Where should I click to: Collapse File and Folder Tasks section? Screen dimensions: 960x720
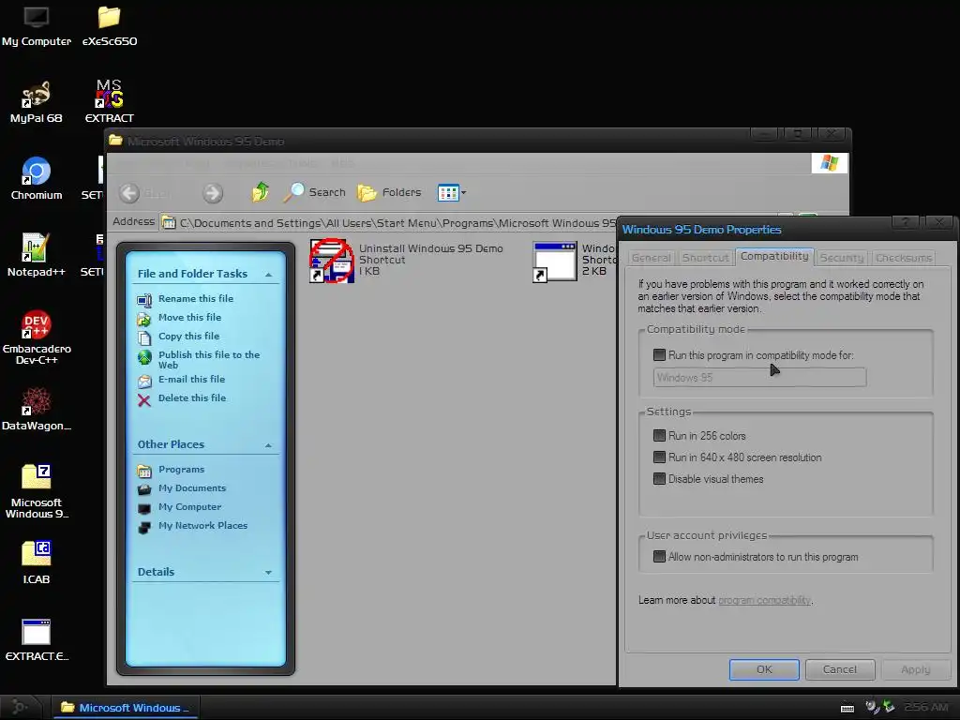(268, 275)
